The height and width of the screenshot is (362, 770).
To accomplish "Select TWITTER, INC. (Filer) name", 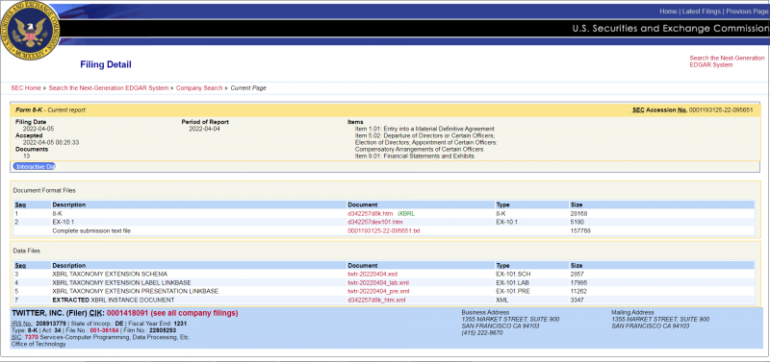I will tap(49, 313).
